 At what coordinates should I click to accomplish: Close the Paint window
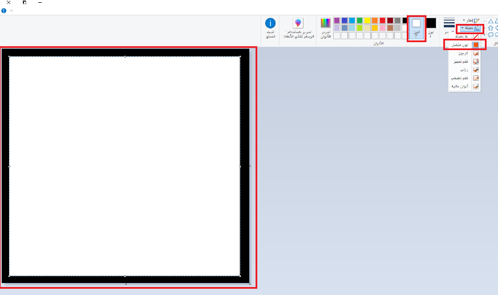(9, 2)
